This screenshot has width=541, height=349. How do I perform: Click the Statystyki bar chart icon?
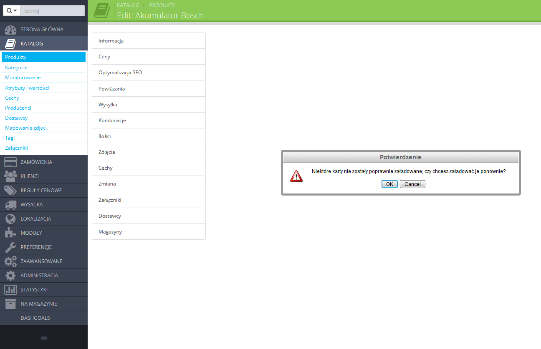click(10, 290)
